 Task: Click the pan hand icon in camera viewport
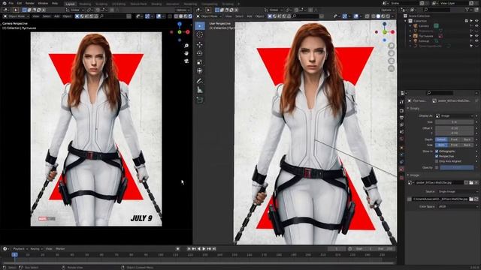tap(186, 53)
